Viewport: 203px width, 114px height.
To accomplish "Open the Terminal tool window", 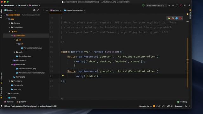I will (9, 102).
